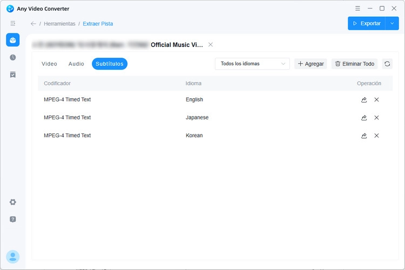Open the task list checkmark sidebar icon
405x270 pixels.
[x=12, y=75]
